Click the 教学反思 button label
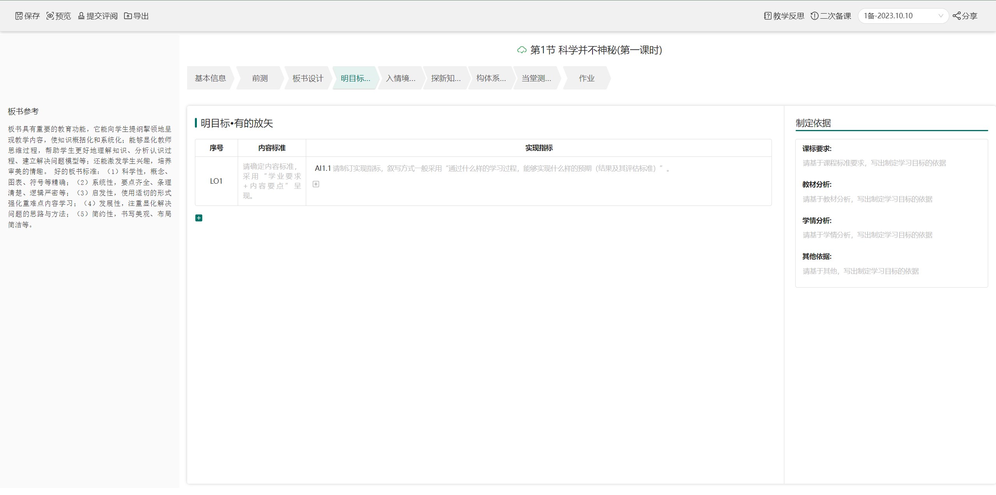Viewport: 996px width, 495px height. [789, 16]
